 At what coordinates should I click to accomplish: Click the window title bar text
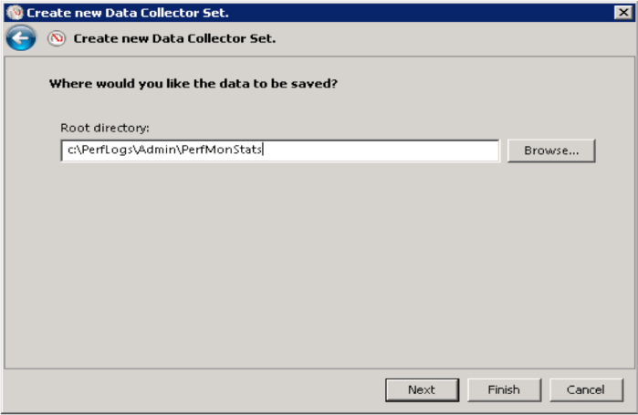point(128,13)
